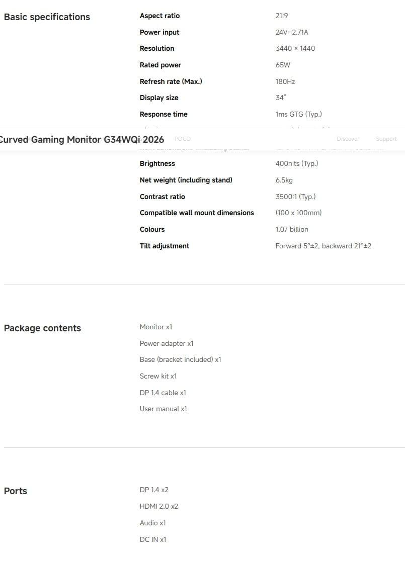The image size is (405, 561).
Task: Click the Power adapter x1 item
Action: pos(167,344)
